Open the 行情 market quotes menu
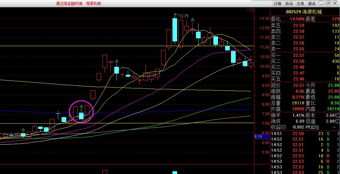The height and width of the screenshot is (174, 340). [x=277, y=3]
